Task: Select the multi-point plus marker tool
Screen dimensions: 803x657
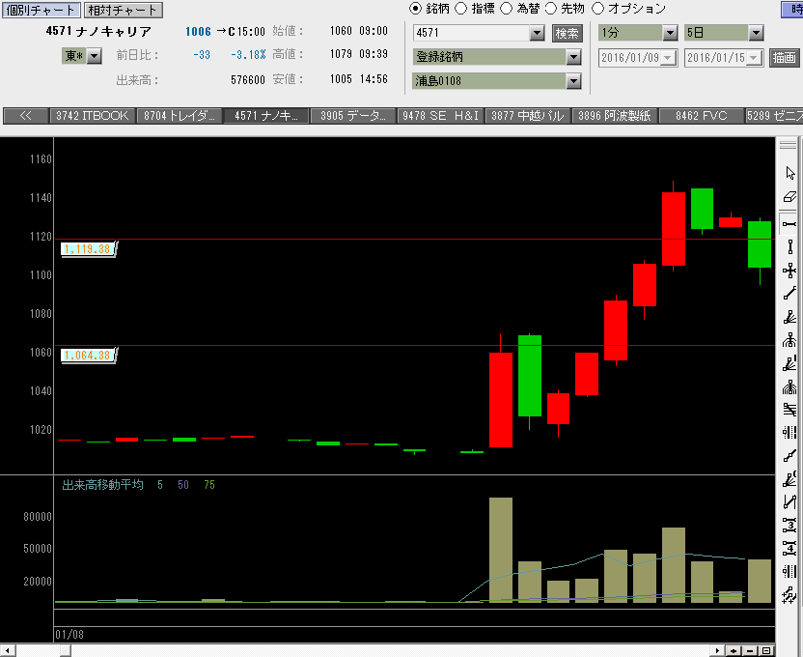Action: coord(789,595)
